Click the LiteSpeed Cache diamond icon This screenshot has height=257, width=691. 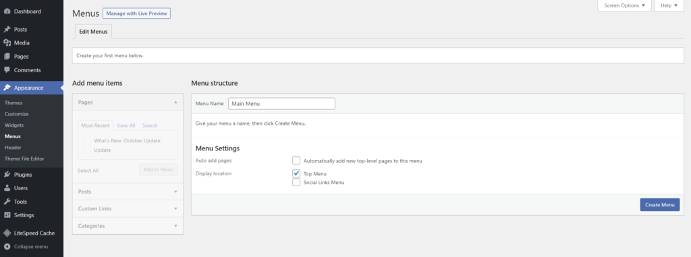click(7, 233)
